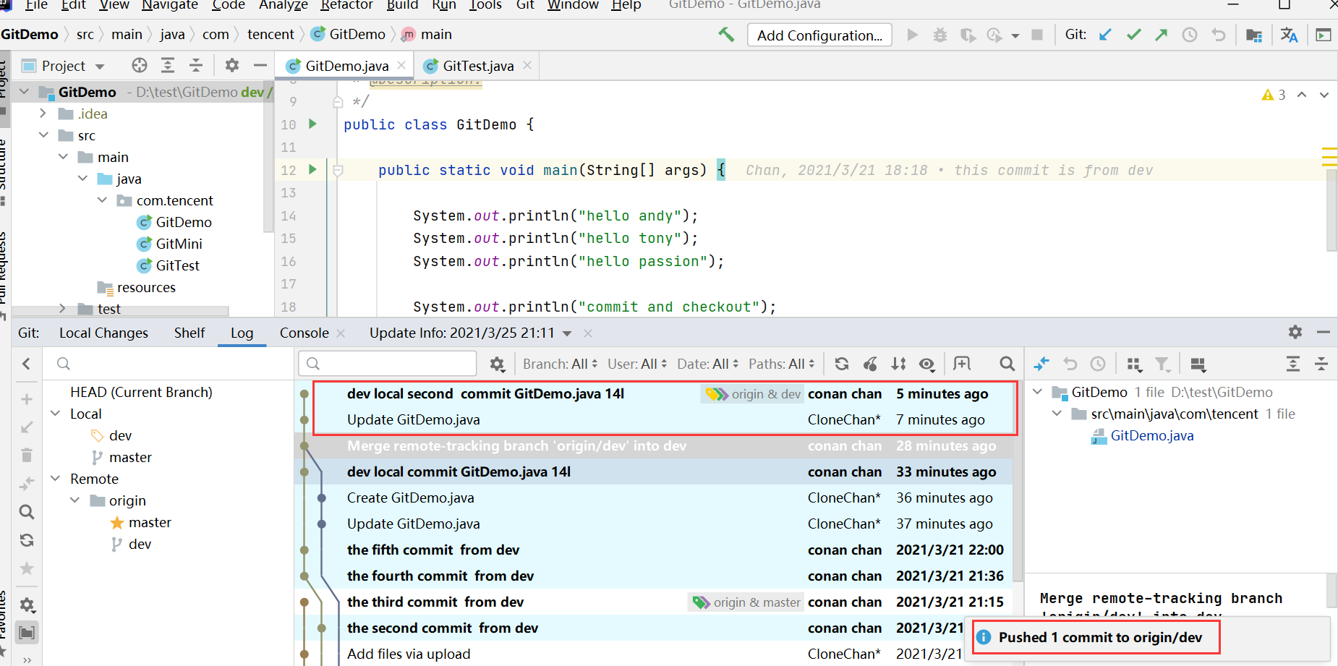Commit changes using green checkmark icon
This screenshot has height=666, width=1338.
pyautogui.click(x=1133, y=34)
